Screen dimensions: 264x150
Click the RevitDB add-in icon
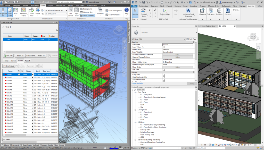tap(219, 12)
